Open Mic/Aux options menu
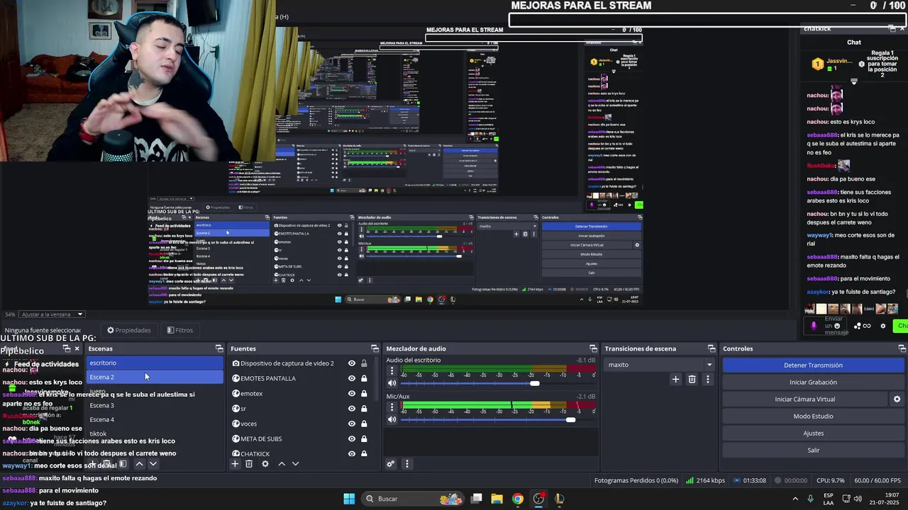 coord(392,407)
